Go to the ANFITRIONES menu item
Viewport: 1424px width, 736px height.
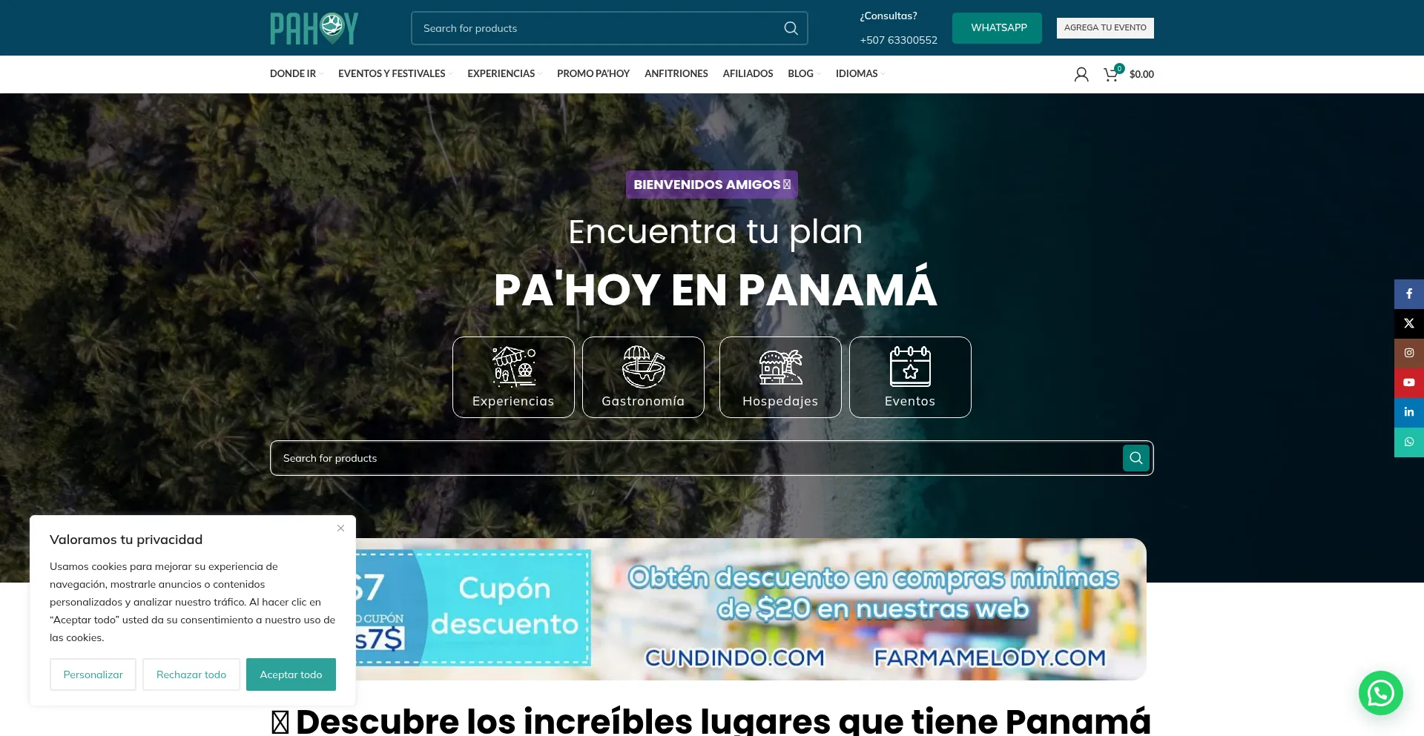pyautogui.click(x=676, y=73)
